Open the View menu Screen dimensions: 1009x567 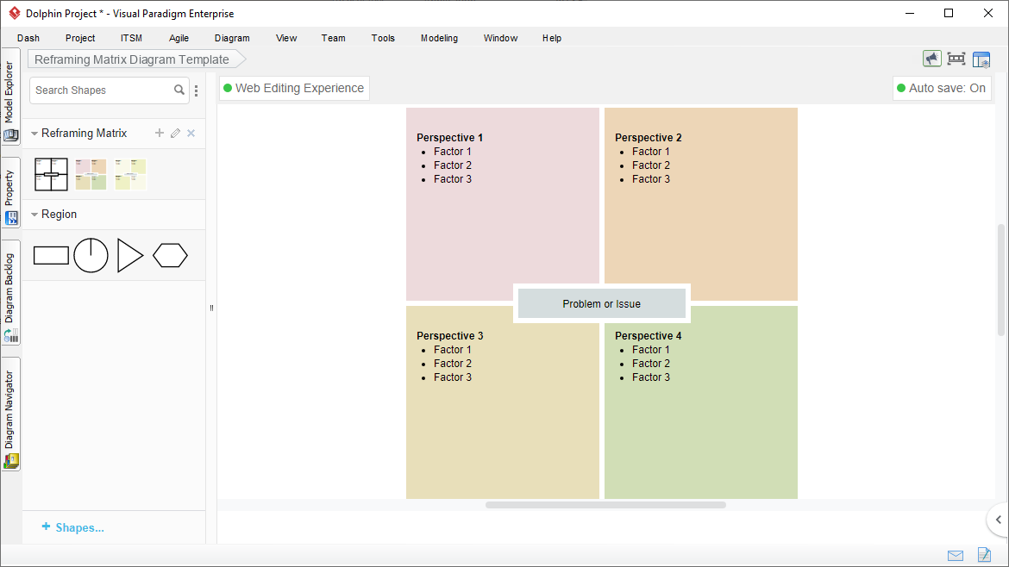point(286,38)
